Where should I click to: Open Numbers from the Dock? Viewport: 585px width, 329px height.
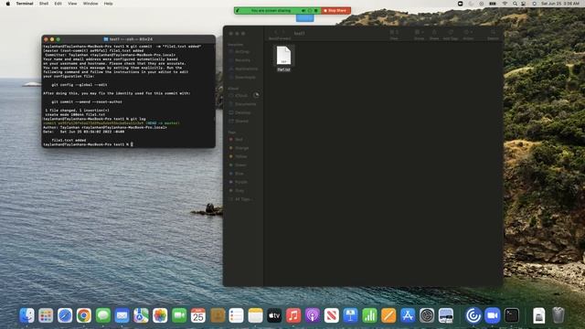(x=369, y=315)
